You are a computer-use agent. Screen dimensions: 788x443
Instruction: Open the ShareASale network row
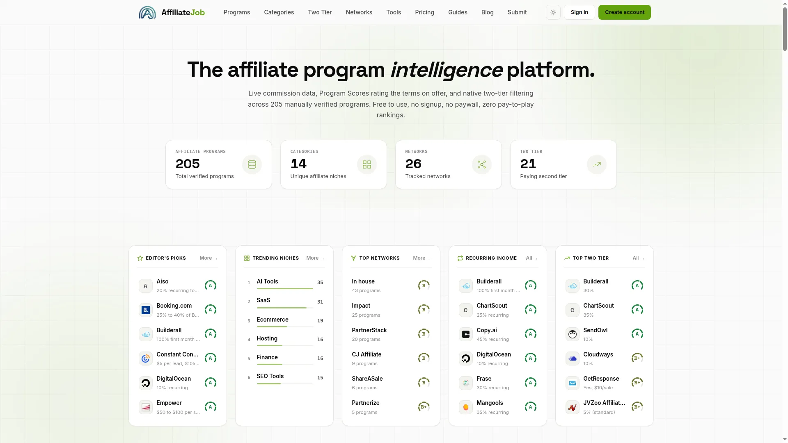(391, 383)
